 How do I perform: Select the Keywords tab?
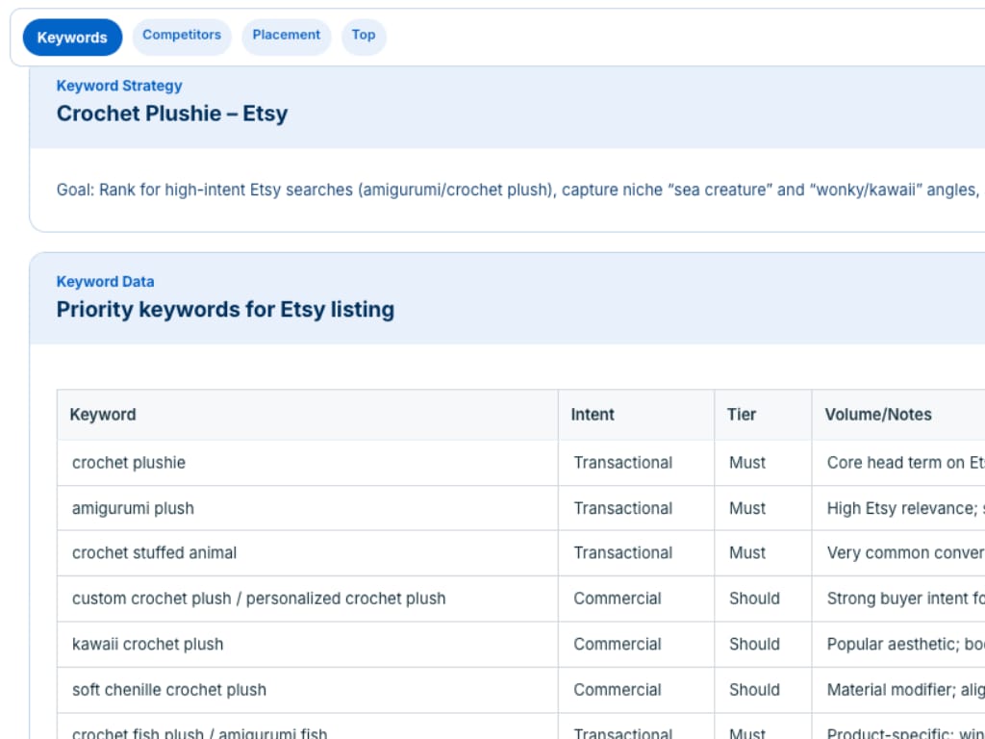pos(72,38)
